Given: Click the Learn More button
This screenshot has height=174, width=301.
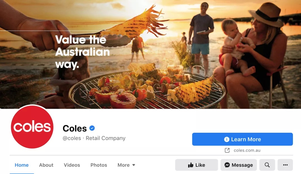Looking at the screenshot, I should pyautogui.click(x=242, y=139).
